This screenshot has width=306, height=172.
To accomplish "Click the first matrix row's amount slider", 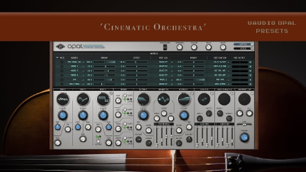I will click(x=105, y=62).
